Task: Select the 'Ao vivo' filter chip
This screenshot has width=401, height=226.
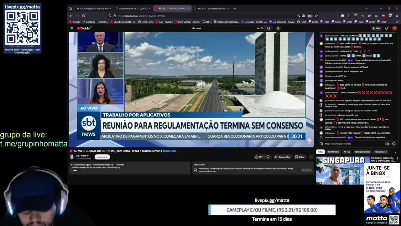Action: (347, 152)
